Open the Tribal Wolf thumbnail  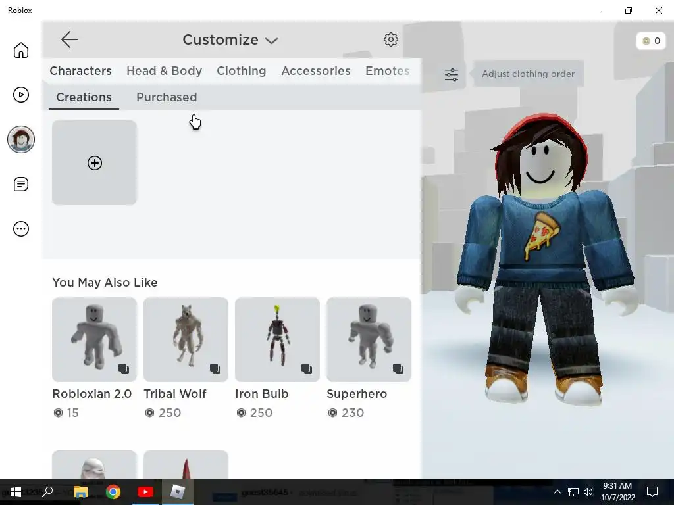tap(186, 339)
